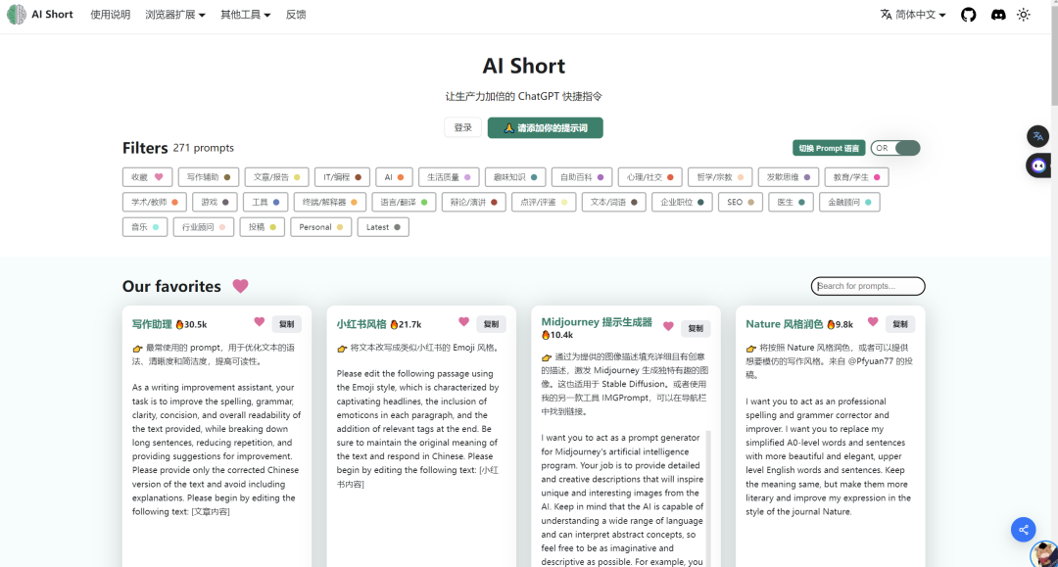
Task: Open the 反馈 nav item
Action: pyautogui.click(x=296, y=15)
